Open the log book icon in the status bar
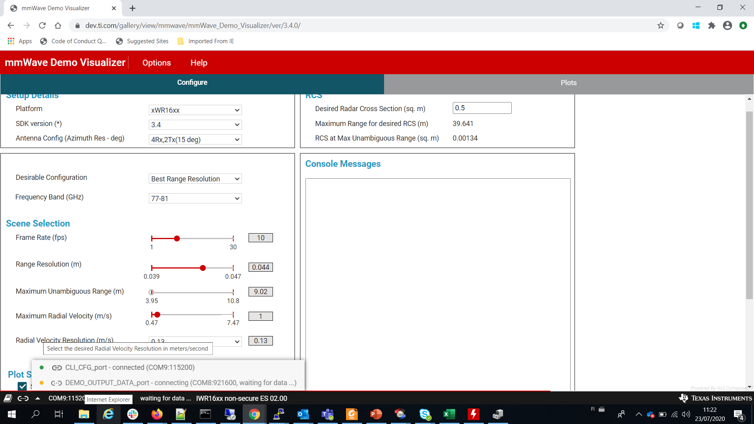The height and width of the screenshot is (424, 754). click(8, 398)
